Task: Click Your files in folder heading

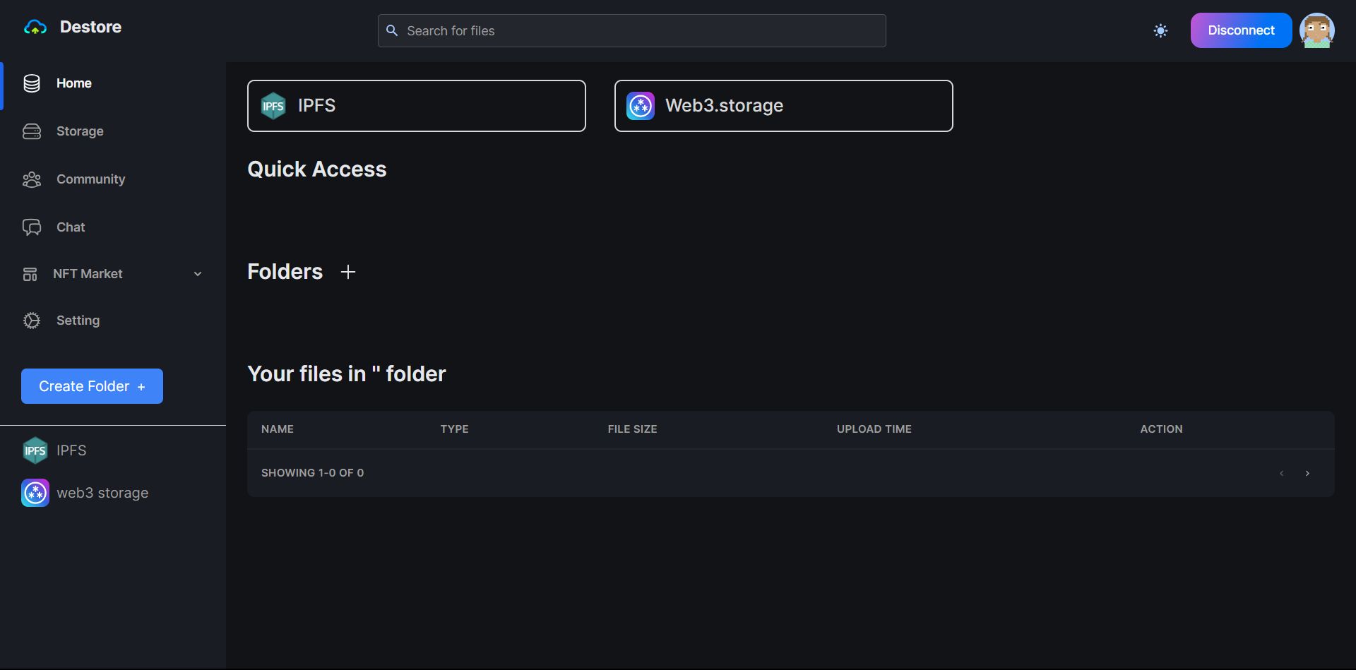Action: [347, 373]
